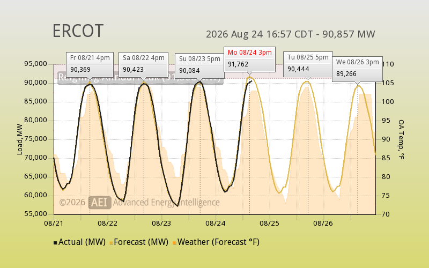Select the Sa 08/22 4pm peak tooltip
This screenshot has height=268, width=429.
pos(143,64)
